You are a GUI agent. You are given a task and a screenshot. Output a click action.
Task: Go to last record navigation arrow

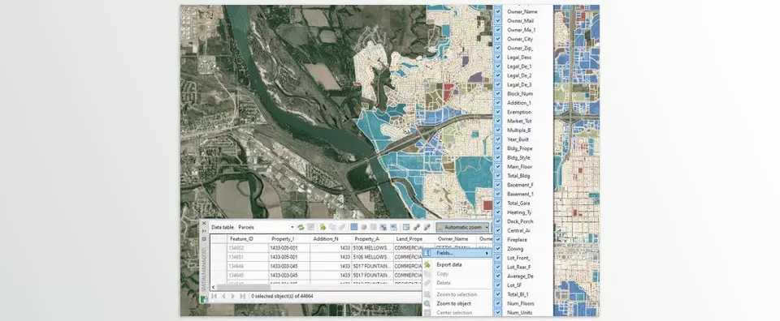(x=242, y=296)
